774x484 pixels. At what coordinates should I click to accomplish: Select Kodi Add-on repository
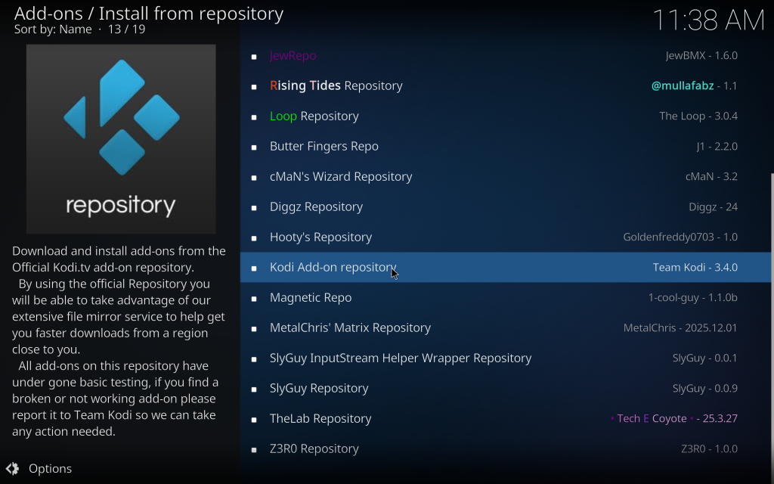[333, 268]
